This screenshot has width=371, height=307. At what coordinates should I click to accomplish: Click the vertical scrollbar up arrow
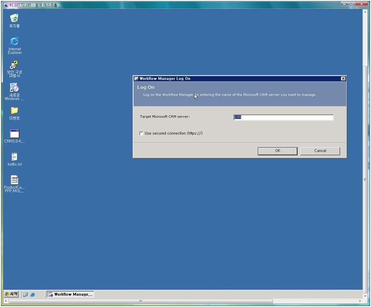click(365, 12)
